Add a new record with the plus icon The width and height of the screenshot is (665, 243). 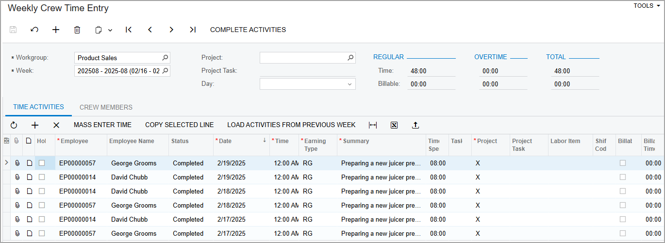(56, 30)
